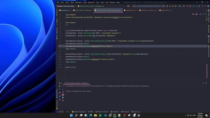Click the pink circular Run panel icon
The width and height of the screenshot is (210, 118).
click(63, 95)
